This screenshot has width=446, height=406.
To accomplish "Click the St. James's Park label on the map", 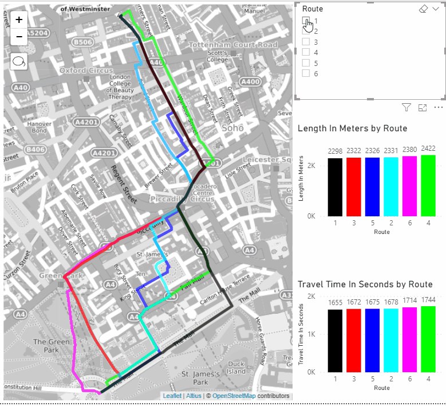I will click(201, 378).
